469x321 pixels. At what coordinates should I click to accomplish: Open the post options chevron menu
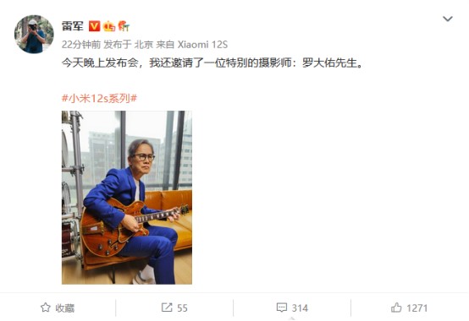pyautogui.click(x=448, y=19)
